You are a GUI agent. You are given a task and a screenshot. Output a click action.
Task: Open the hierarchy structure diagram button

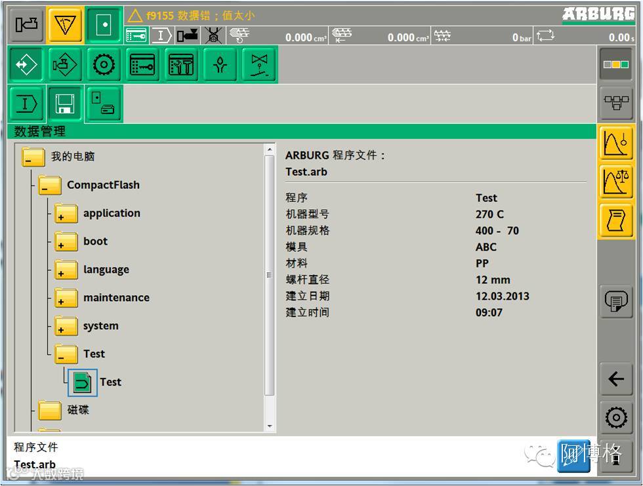[615, 102]
